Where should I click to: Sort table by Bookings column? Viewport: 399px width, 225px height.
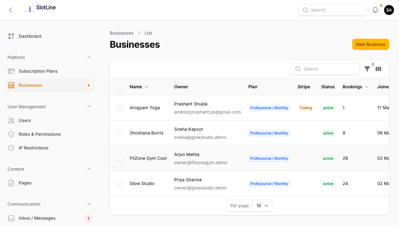[355, 87]
